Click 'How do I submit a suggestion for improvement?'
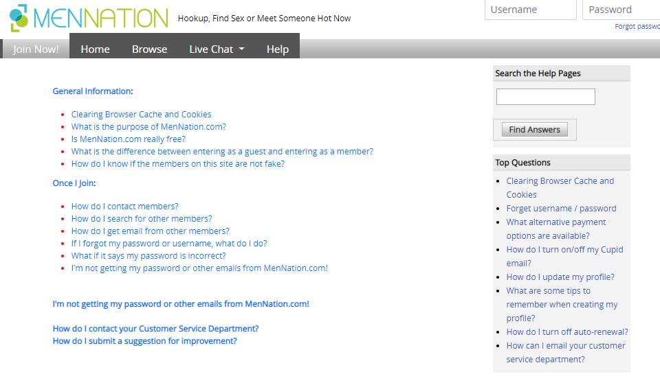The width and height of the screenshot is (660, 385). coord(144,341)
